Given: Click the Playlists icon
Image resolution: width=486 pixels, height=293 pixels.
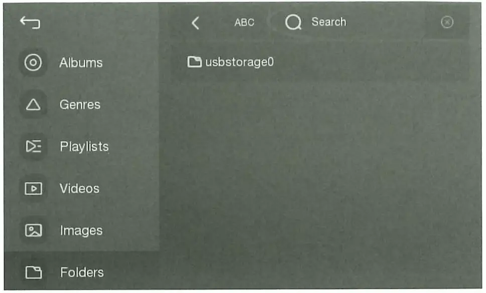Looking at the screenshot, I should click(34, 146).
